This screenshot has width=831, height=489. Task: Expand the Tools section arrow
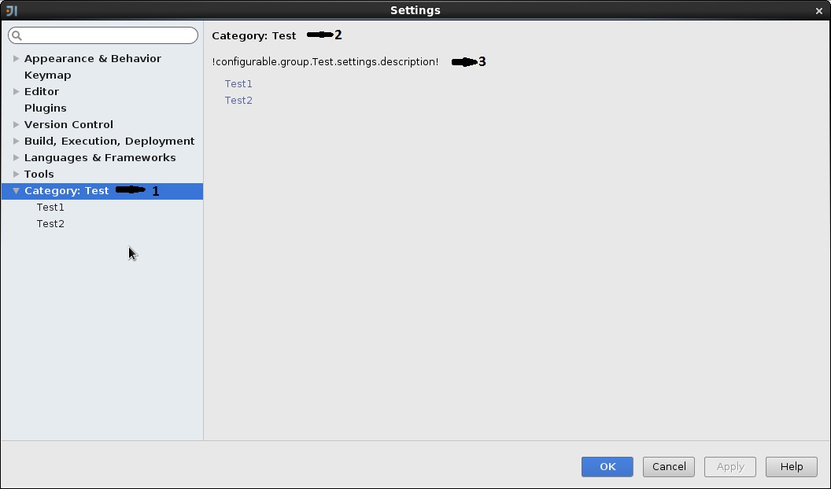click(x=16, y=174)
